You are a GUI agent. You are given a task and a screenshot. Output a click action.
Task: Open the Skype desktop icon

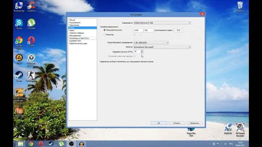[19, 24]
